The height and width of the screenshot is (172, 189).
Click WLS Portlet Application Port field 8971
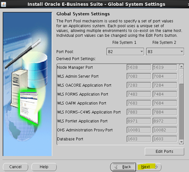pyautogui.click(x=139, y=121)
